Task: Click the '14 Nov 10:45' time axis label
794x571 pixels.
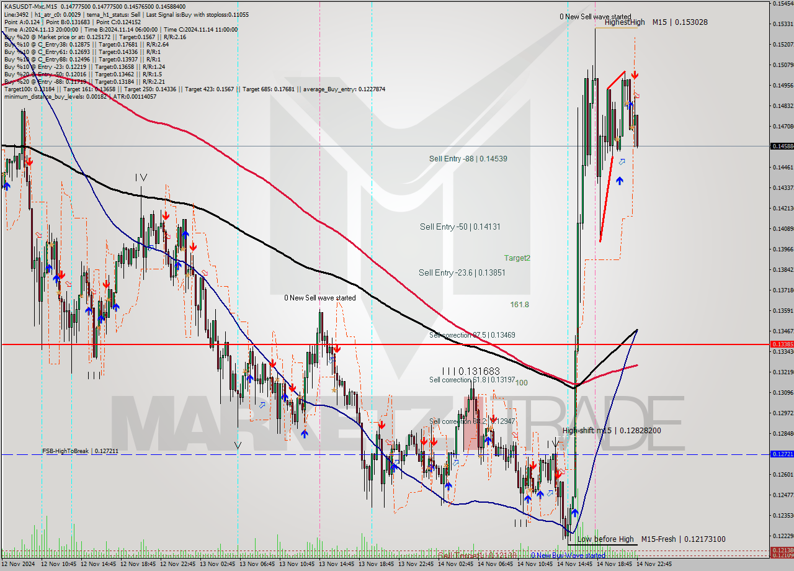Action: (x=535, y=565)
